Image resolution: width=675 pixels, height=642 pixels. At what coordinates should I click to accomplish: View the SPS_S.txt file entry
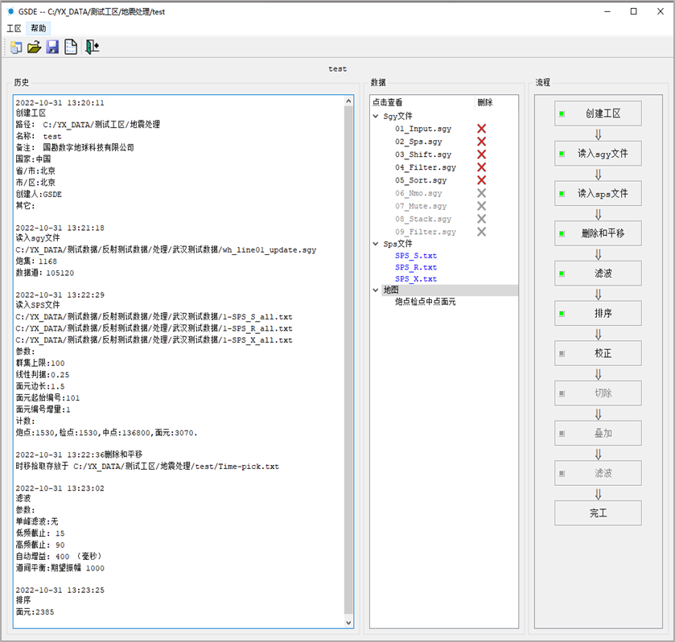416,256
